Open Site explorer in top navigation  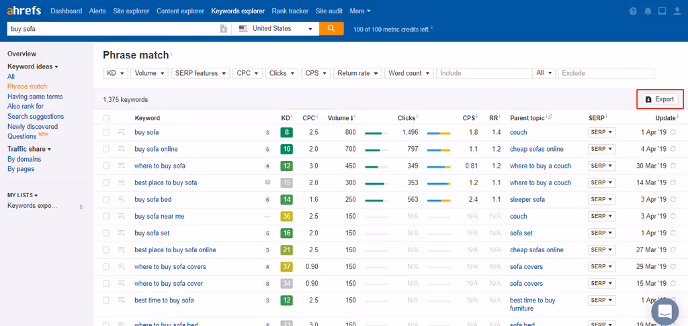click(131, 11)
